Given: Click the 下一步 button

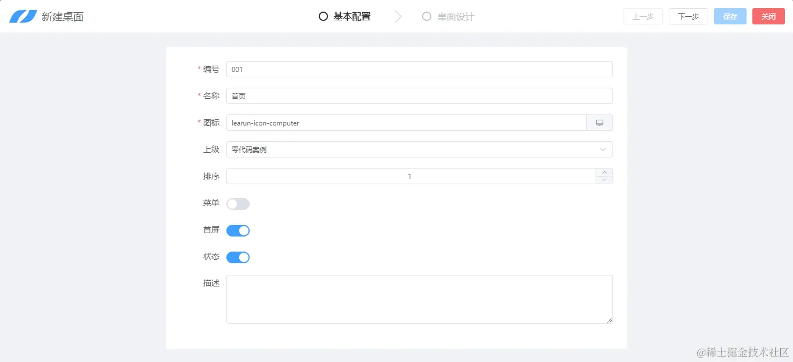Looking at the screenshot, I should pos(688,16).
